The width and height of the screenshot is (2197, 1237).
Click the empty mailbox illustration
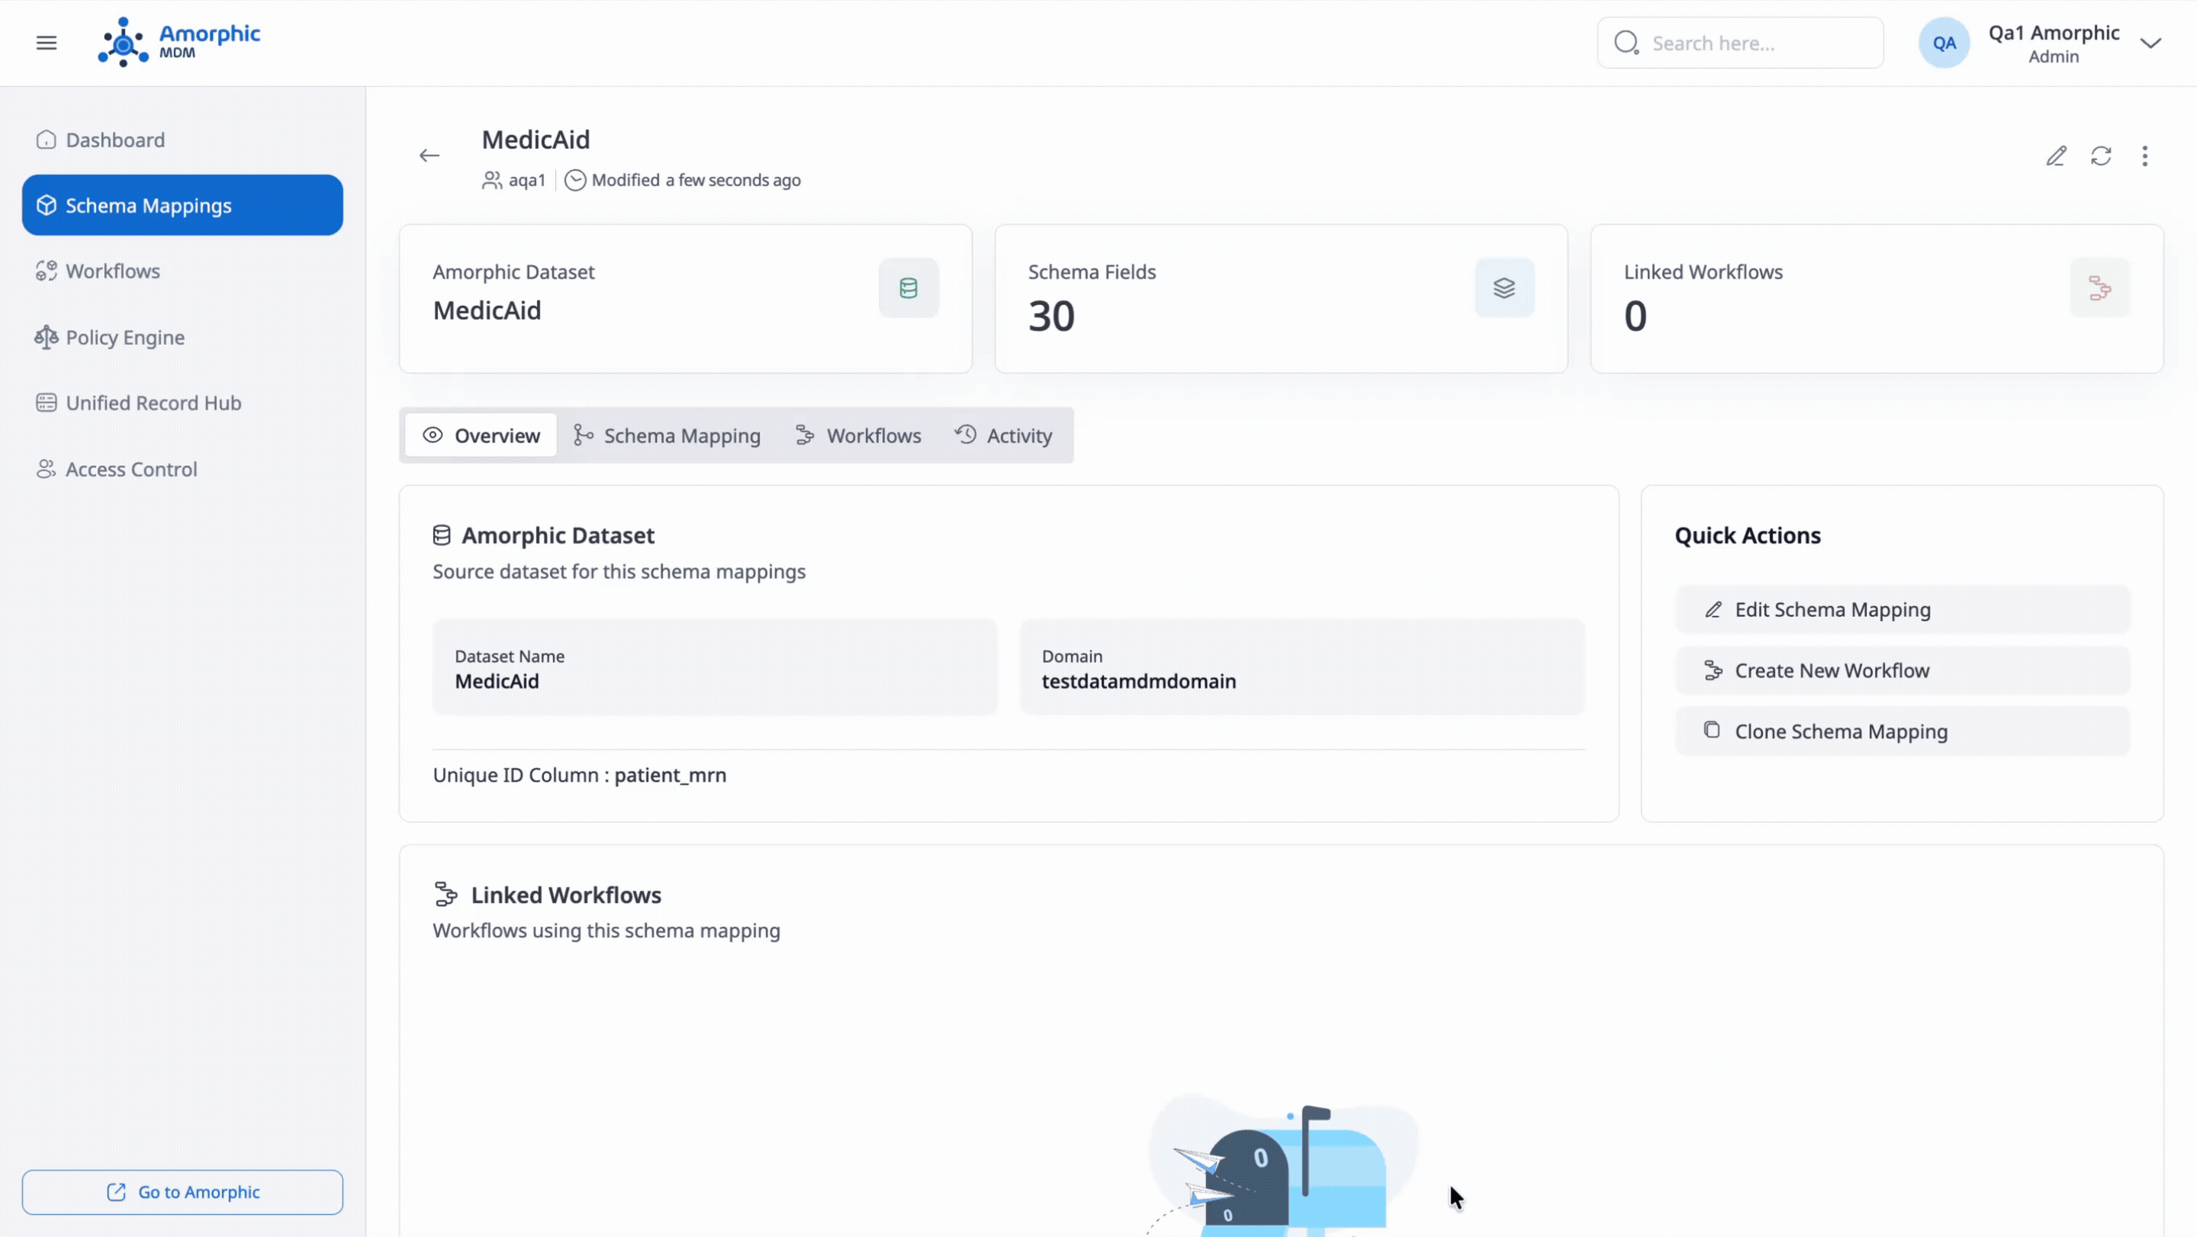point(1282,1164)
